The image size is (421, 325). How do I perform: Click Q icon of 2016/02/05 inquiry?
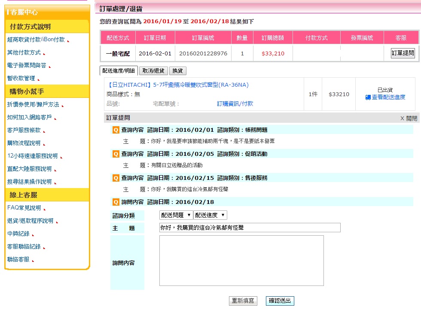tap(116, 154)
